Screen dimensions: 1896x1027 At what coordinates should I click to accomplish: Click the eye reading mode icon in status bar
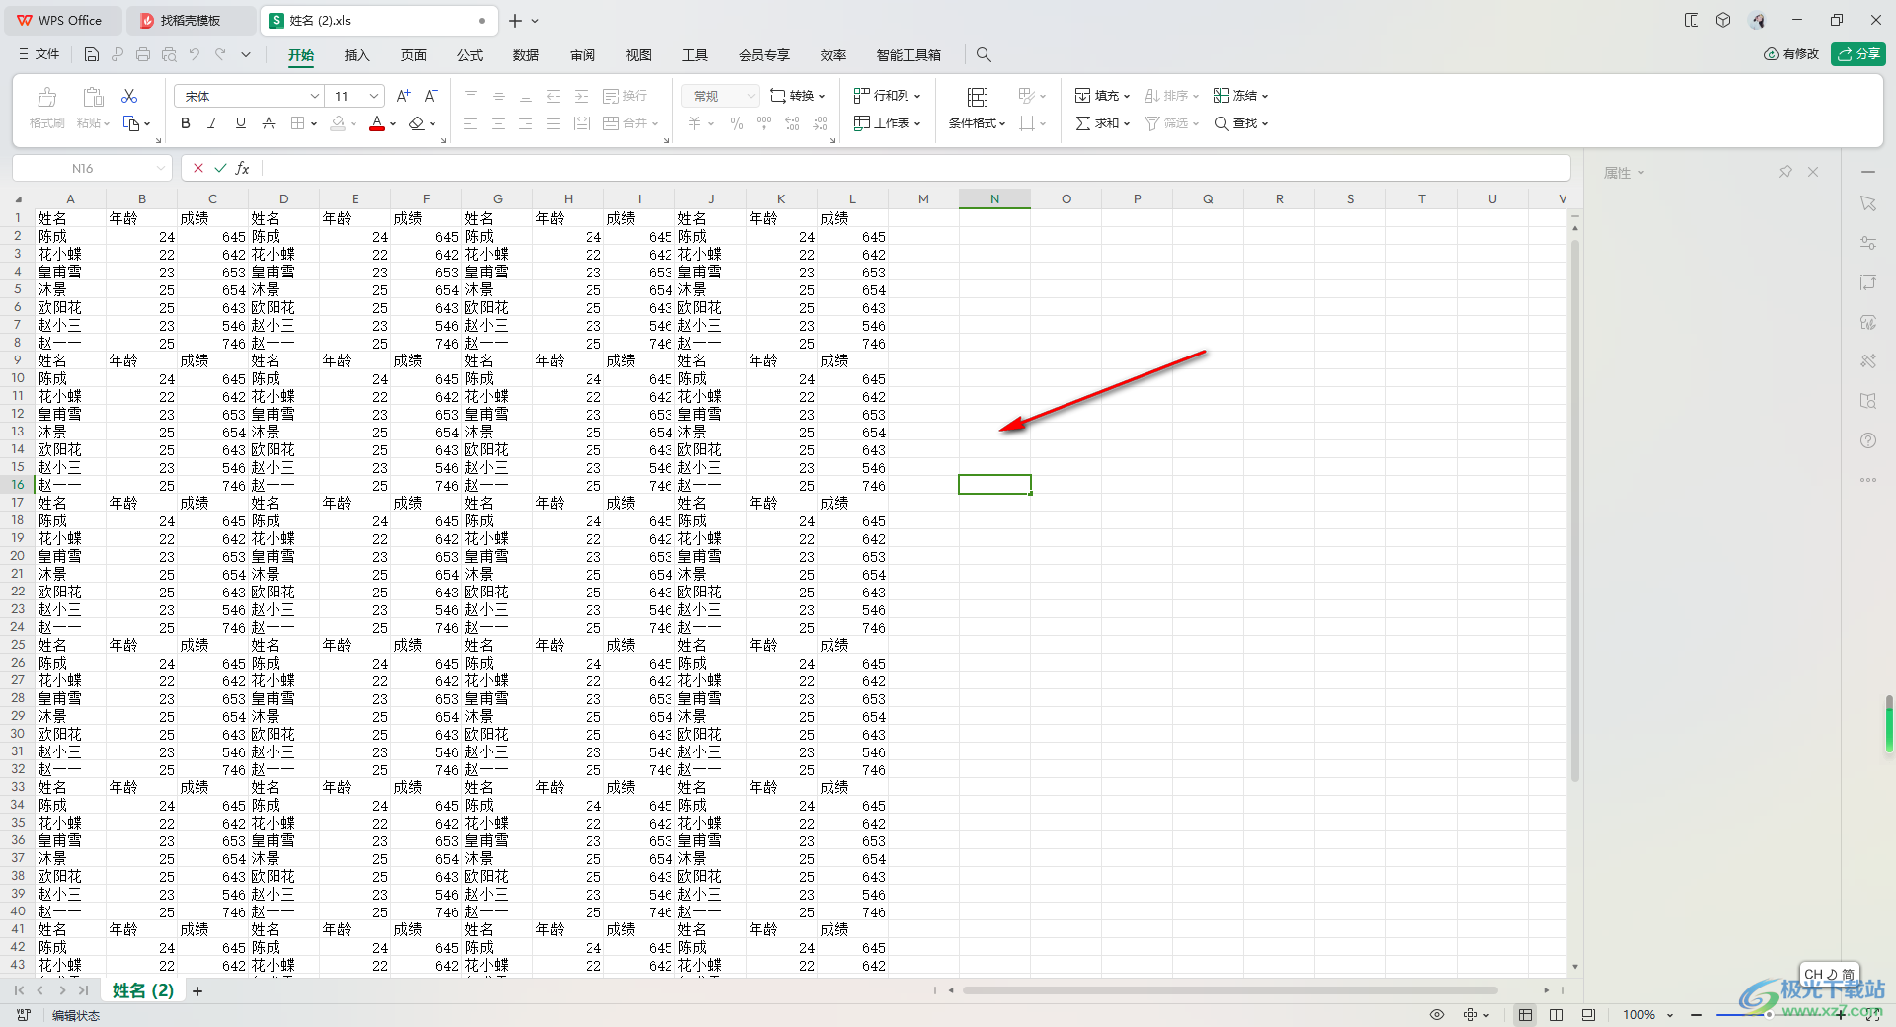click(x=1437, y=1015)
